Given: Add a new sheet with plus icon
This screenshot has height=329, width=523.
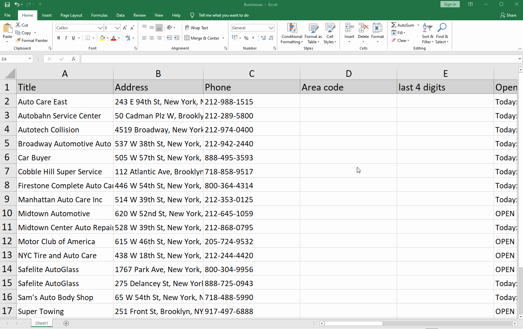Looking at the screenshot, I should 66,323.
